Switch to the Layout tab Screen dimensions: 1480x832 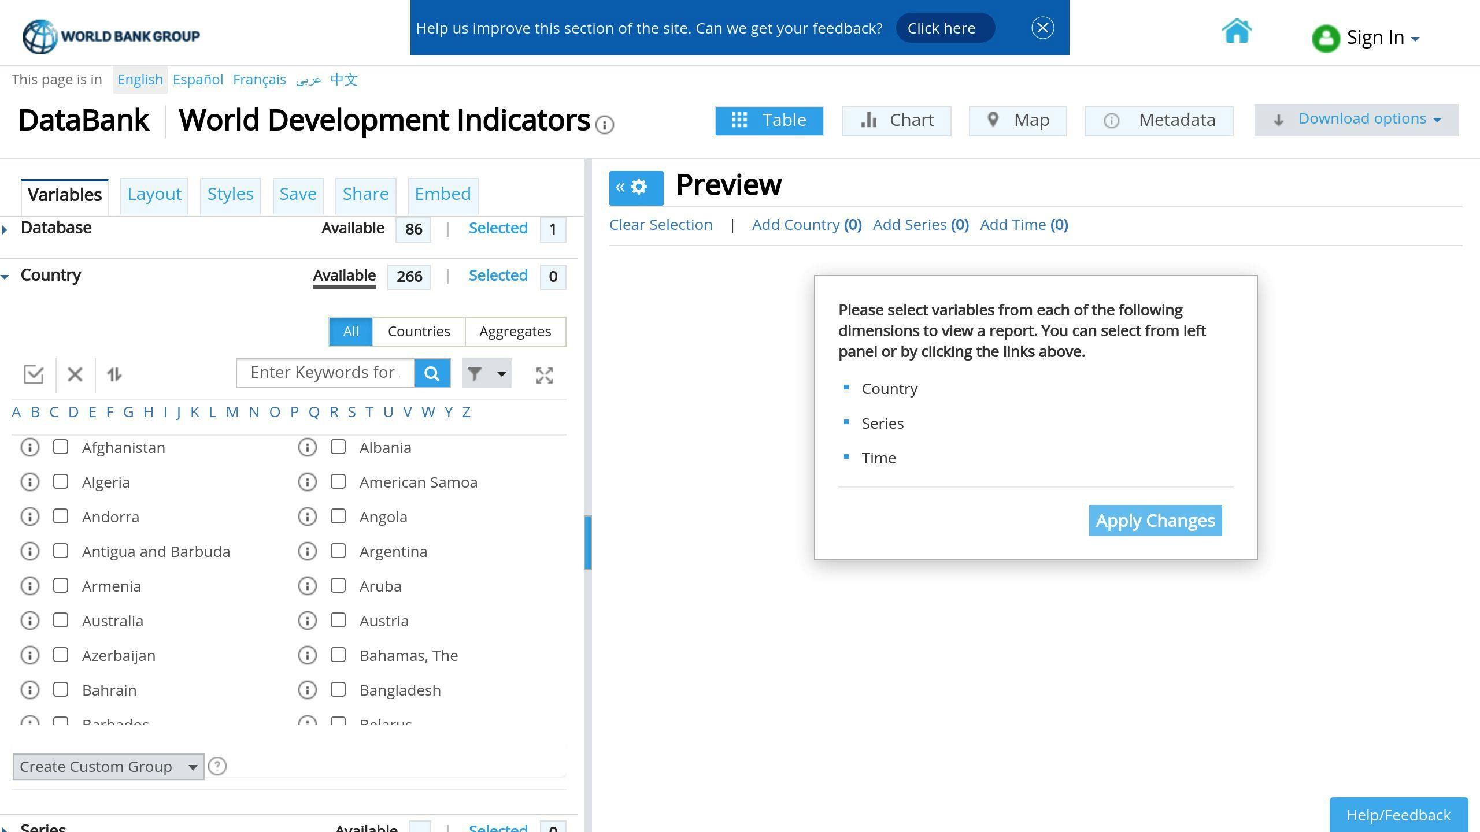tap(154, 195)
